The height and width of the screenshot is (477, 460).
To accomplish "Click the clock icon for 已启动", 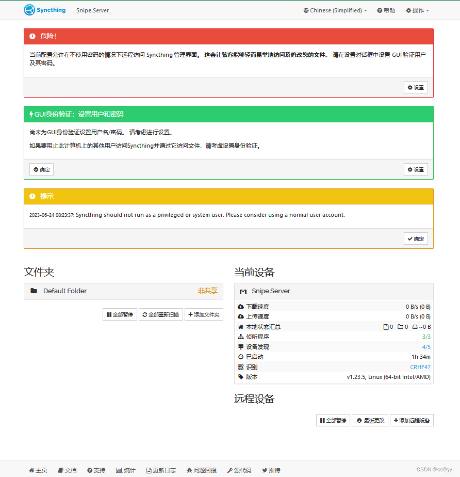I will (x=241, y=357).
